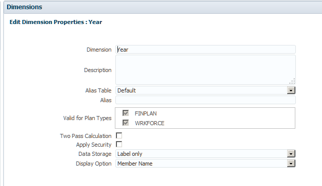Click the WRKFORCE label text
The image size is (322, 186).
[150, 123]
